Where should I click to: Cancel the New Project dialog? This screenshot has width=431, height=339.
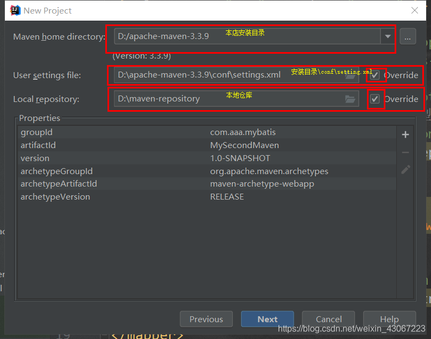click(328, 319)
